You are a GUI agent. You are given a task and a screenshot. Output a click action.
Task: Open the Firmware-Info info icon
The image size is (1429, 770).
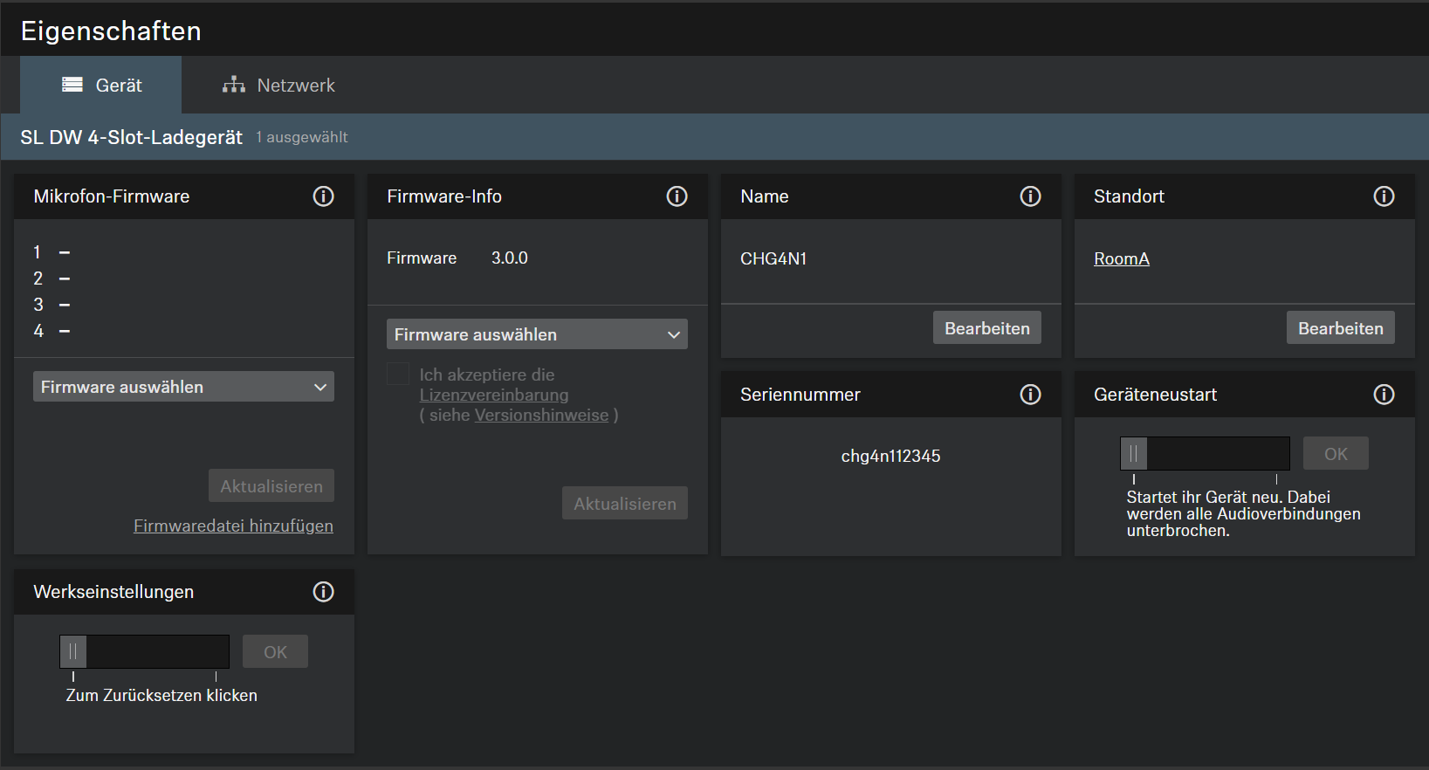[x=677, y=196]
